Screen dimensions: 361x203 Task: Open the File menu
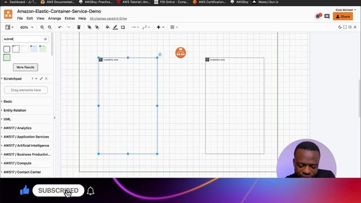click(20, 19)
